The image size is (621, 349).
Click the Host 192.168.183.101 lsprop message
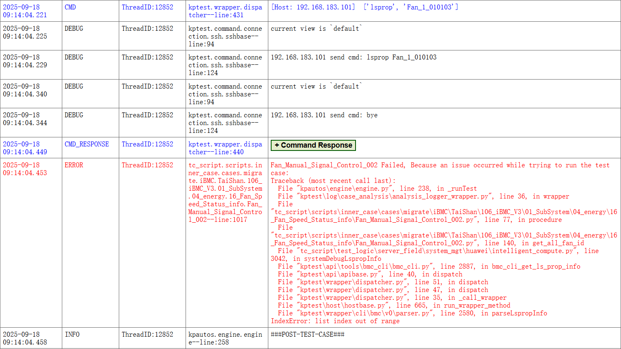click(364, 7)
